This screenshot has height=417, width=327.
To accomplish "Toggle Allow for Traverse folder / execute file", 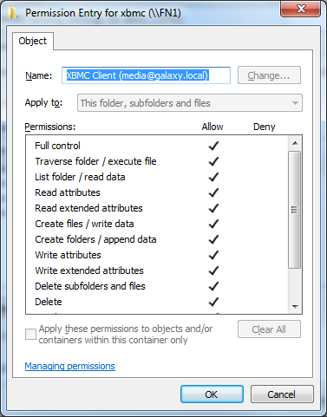I will 213,161.
